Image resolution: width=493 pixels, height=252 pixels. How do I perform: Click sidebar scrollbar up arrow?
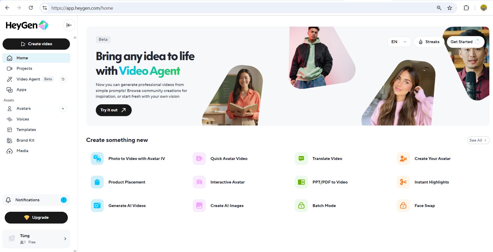point(75,37)
